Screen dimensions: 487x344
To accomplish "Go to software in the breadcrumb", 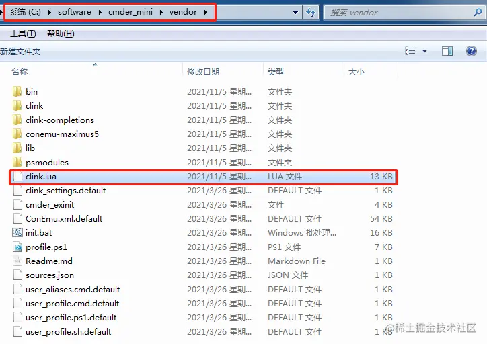I will point(75,12).
